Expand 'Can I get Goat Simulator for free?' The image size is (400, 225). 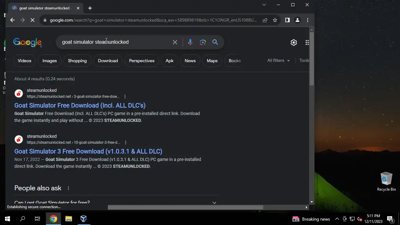click(116, 202)
